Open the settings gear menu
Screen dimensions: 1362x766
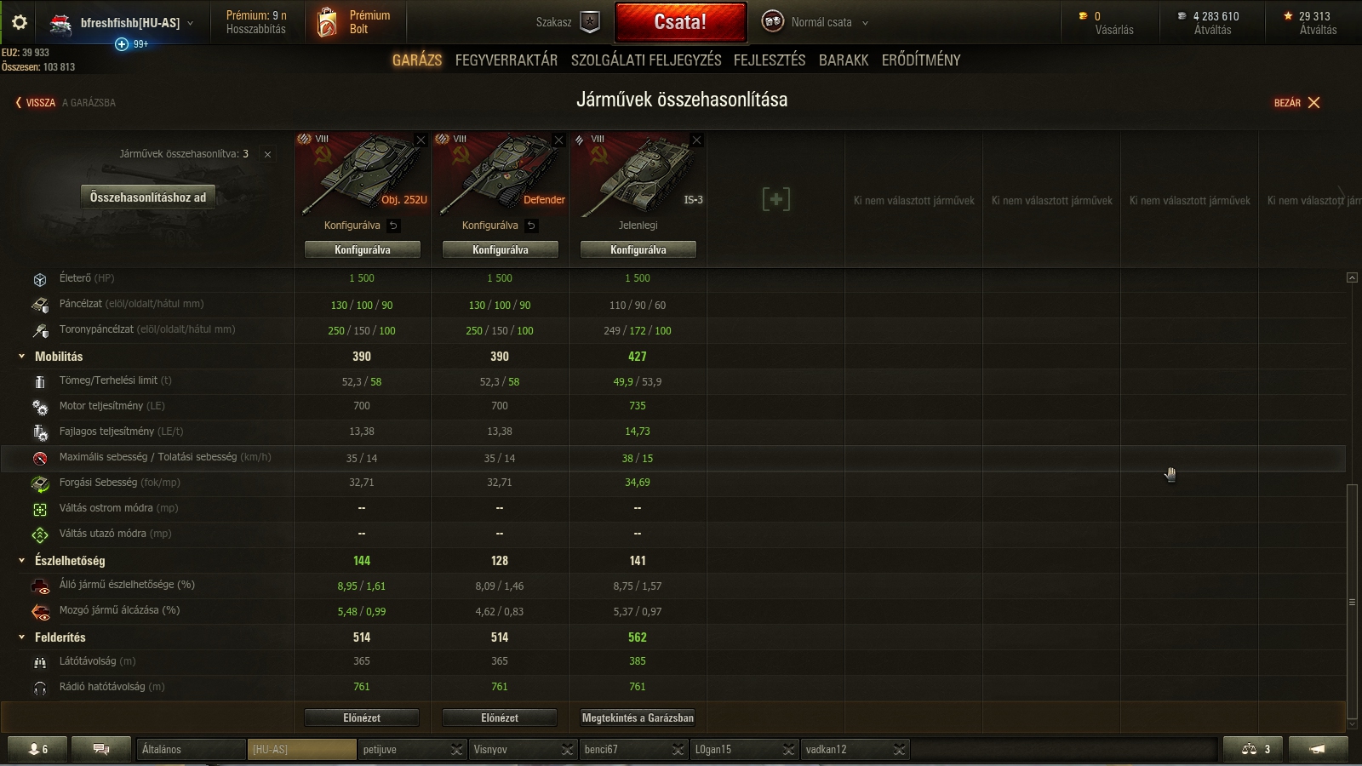[x=20, y=23]
